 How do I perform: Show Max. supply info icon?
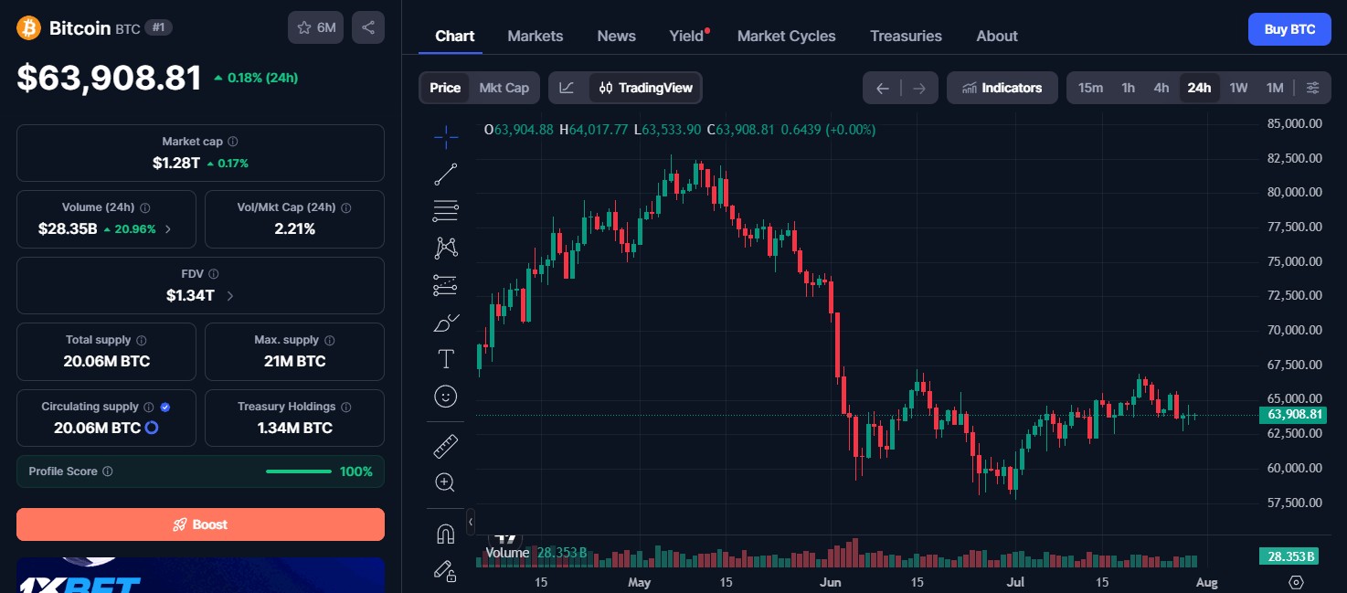[x=330, y=340]
